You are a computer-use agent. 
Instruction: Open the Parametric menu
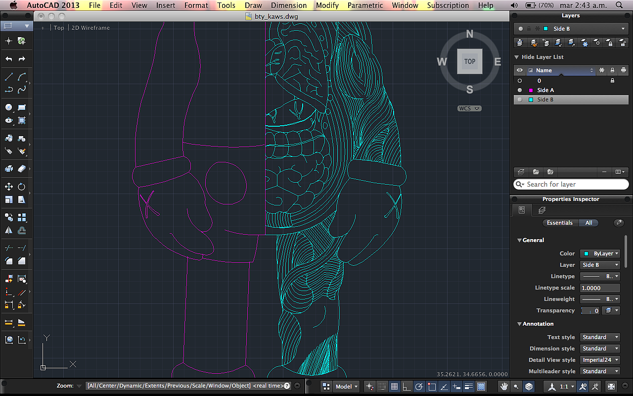point(365,5)
